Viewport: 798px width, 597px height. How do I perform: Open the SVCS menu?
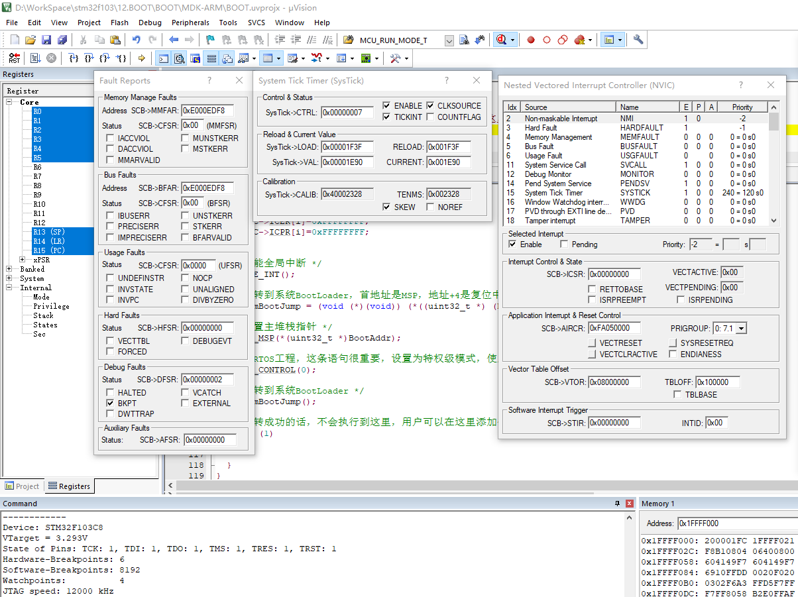pyautogui.click(x=256, y=23)
